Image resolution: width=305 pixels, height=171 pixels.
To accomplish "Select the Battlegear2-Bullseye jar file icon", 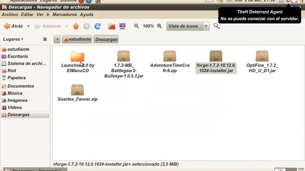I will point(123,56).
